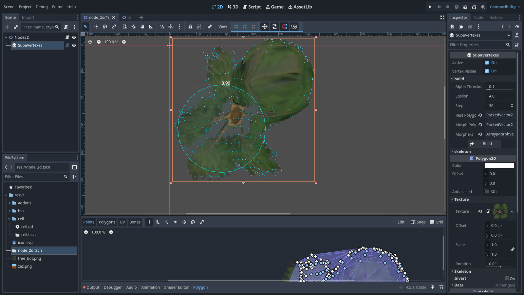The image size is (524, 295).
Task: Toggle visibility of SupaVertexes node
Action: 74,46
